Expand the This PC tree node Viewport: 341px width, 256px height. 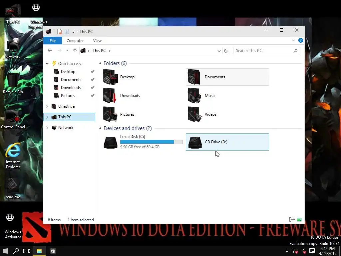click(x=47, y=117)
